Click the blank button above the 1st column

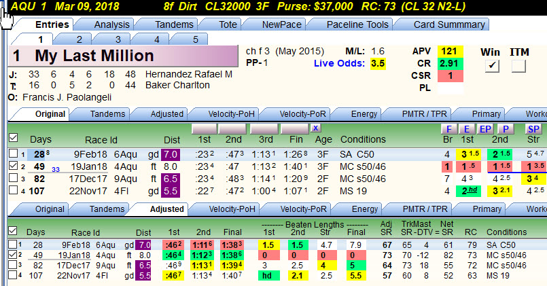(x=205, y=128)
